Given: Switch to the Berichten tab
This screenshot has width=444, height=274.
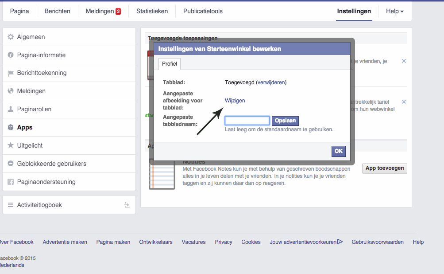Looking at the screenshot, I should [57, 12].
